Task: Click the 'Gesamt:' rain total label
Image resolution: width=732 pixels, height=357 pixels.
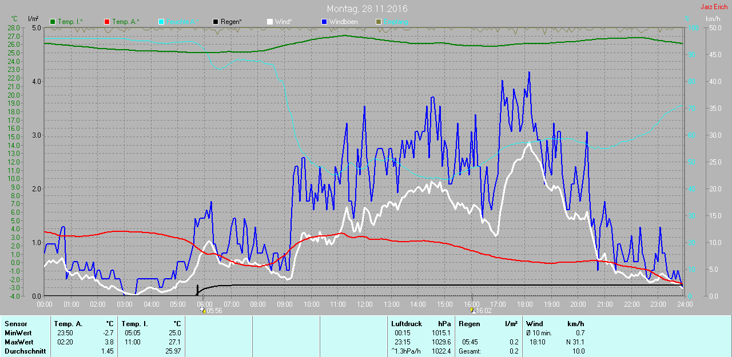Action: coord(470,351)
